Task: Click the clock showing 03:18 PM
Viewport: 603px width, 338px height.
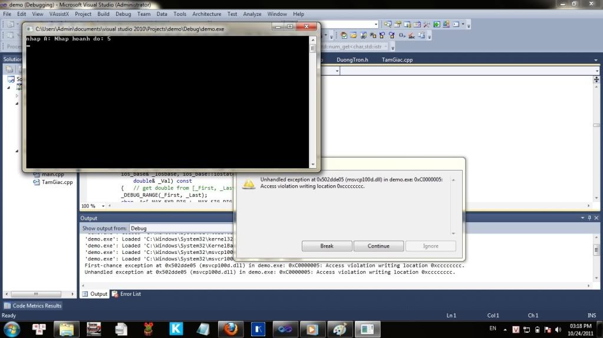Action: point(581,326)
